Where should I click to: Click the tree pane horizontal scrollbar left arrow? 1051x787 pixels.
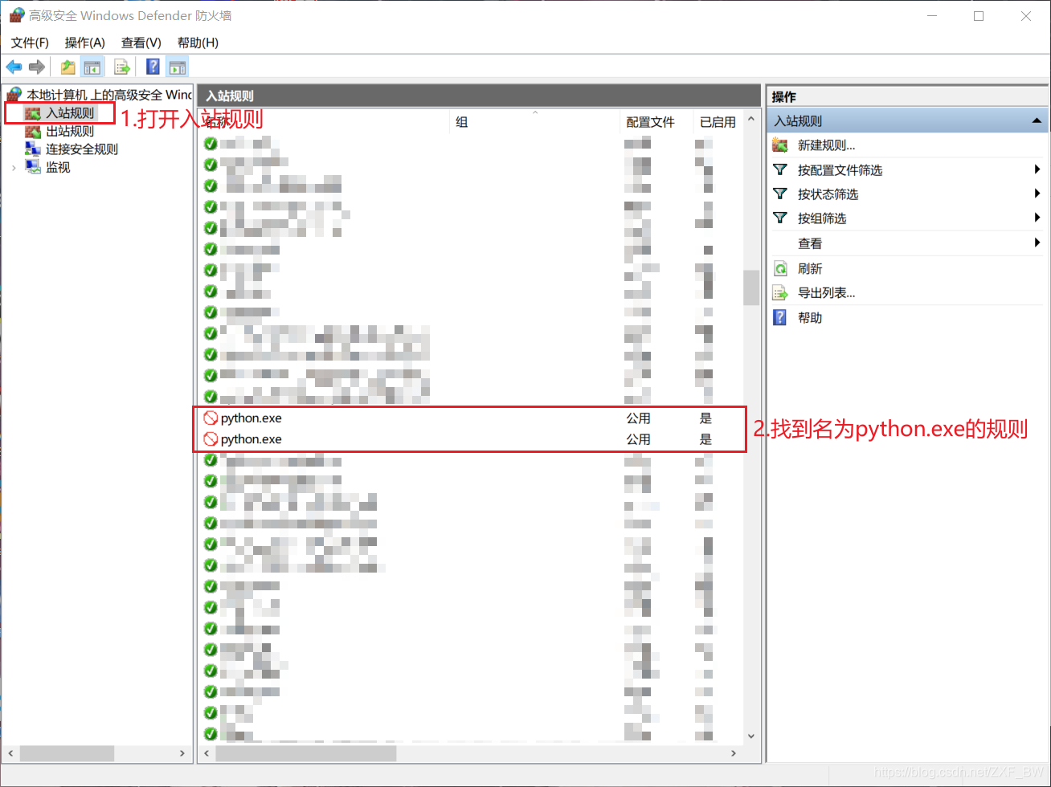[x=11, y=754]
